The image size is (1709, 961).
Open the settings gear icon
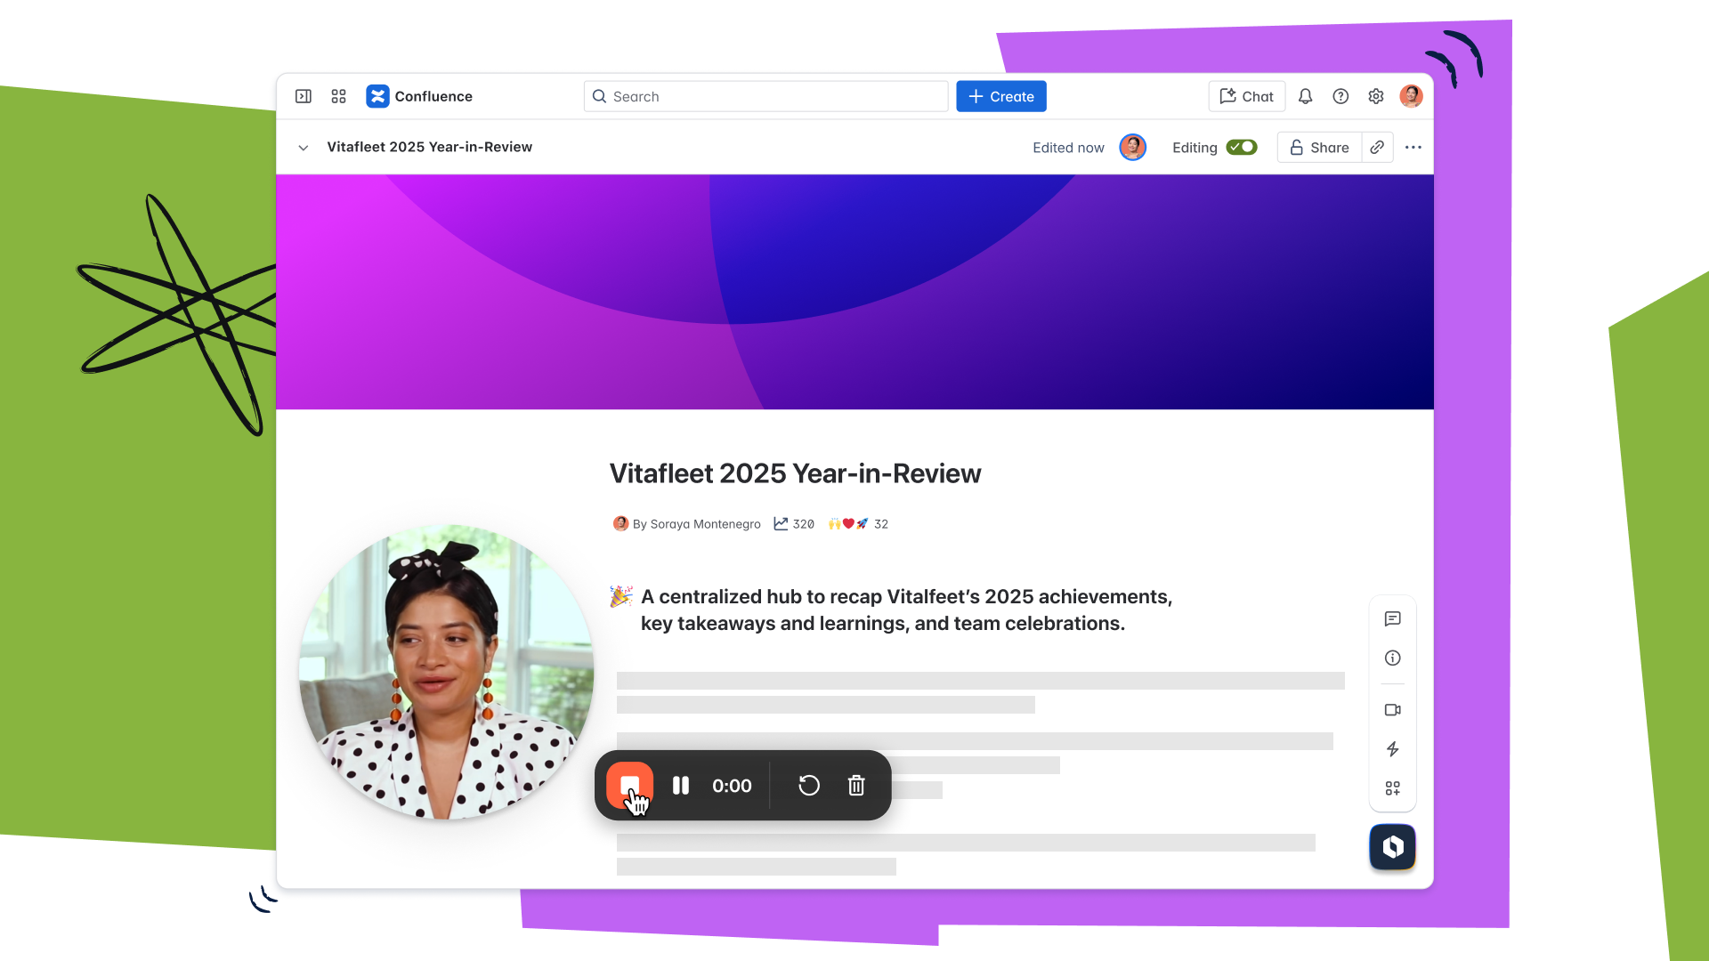point(1376,96)
